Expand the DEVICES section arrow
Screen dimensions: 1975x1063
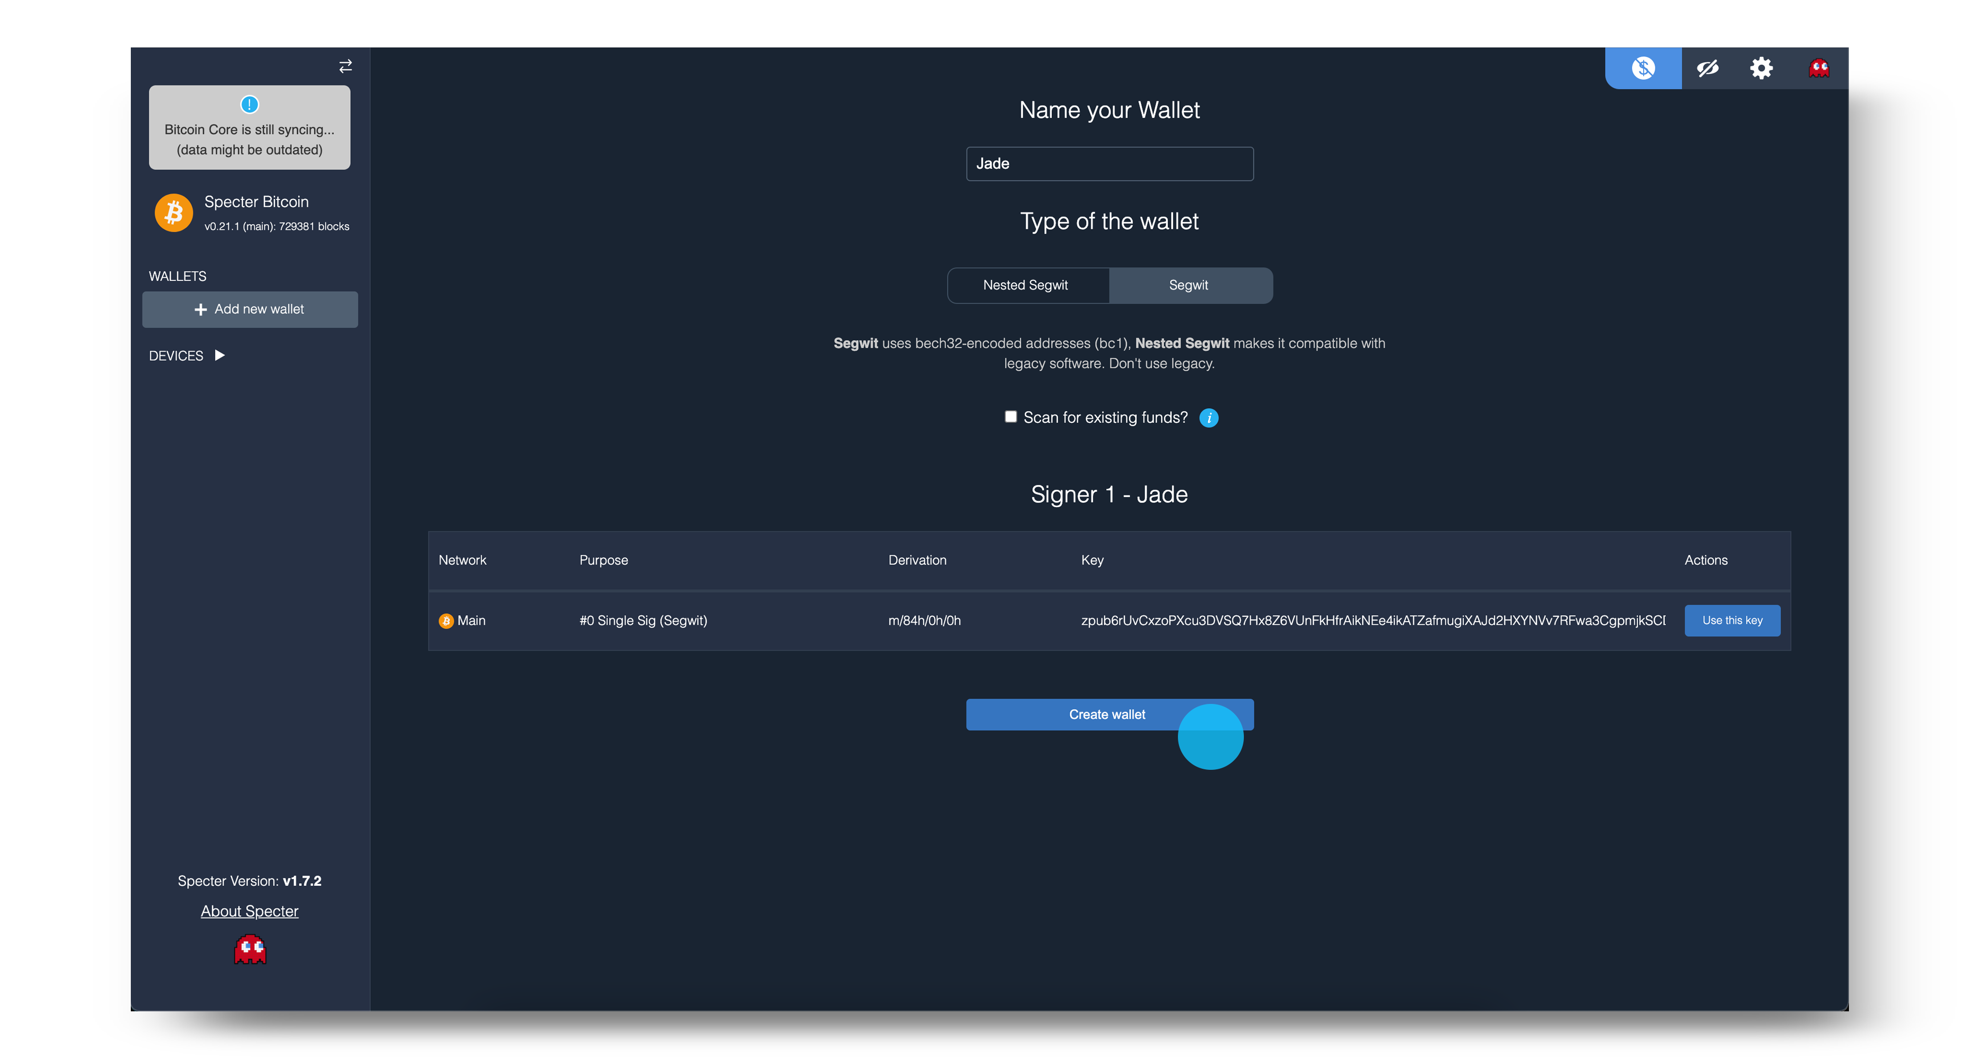[220, 355]
